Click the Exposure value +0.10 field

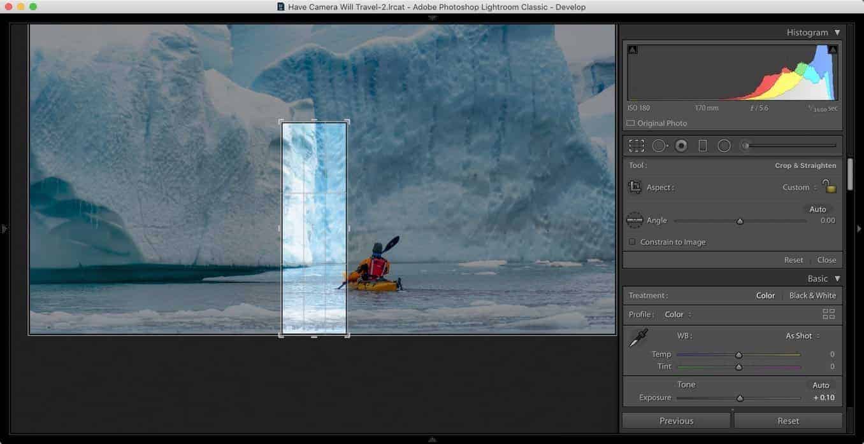[823, 398]
